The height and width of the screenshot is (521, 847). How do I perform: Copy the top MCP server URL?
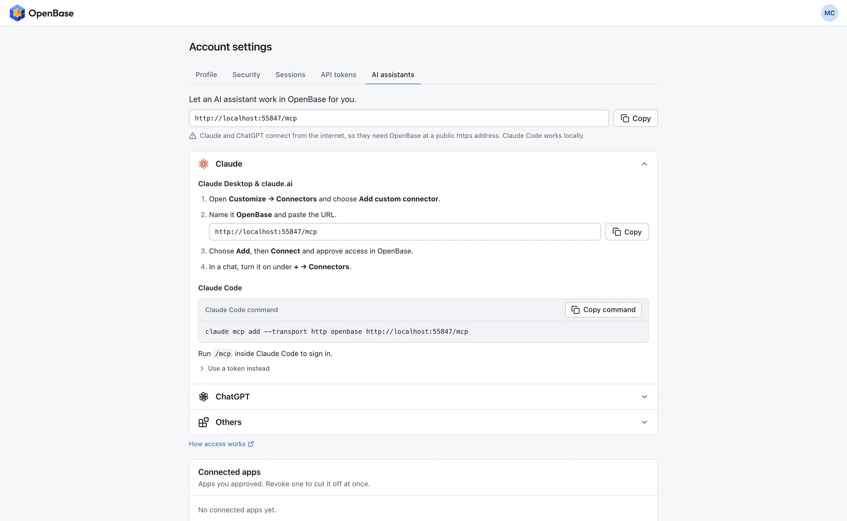[636, 119]
